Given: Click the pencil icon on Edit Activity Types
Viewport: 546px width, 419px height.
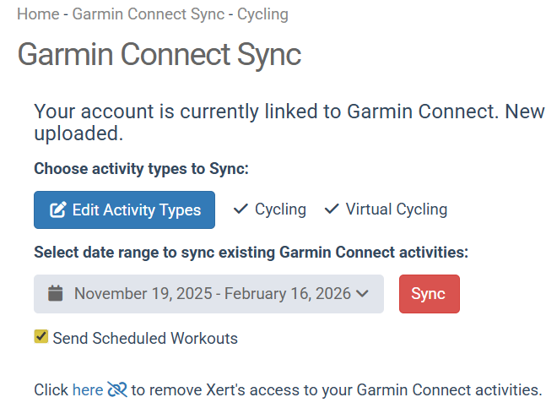Looking at the screenshot, I should click(x=58, y=210).
